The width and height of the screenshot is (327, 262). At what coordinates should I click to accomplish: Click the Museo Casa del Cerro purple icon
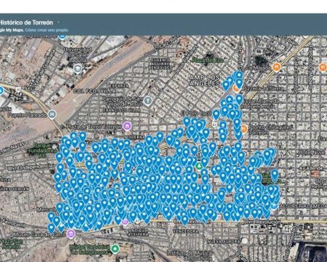[x=71, y=233]
